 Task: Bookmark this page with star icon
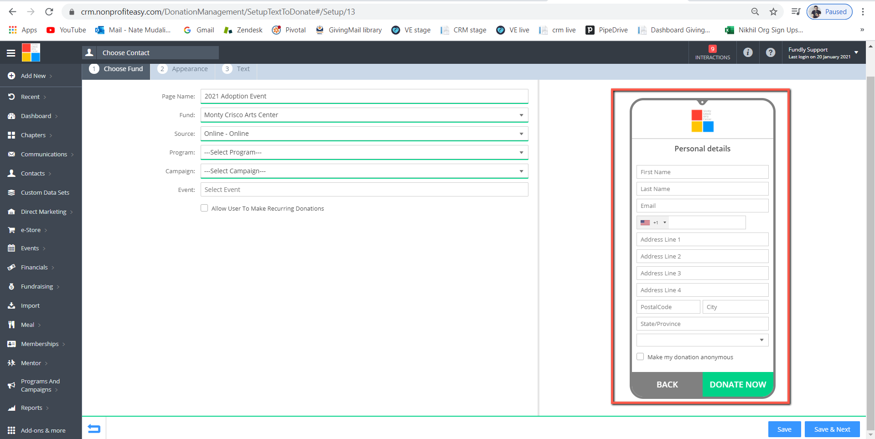(x=773, y=12)
